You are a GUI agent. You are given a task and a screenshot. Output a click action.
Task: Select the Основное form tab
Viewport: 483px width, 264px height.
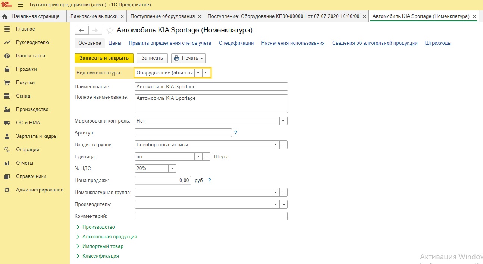coord(90,43)
